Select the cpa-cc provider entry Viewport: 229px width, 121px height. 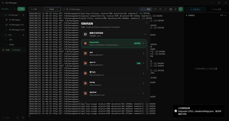tap(114, 63)
